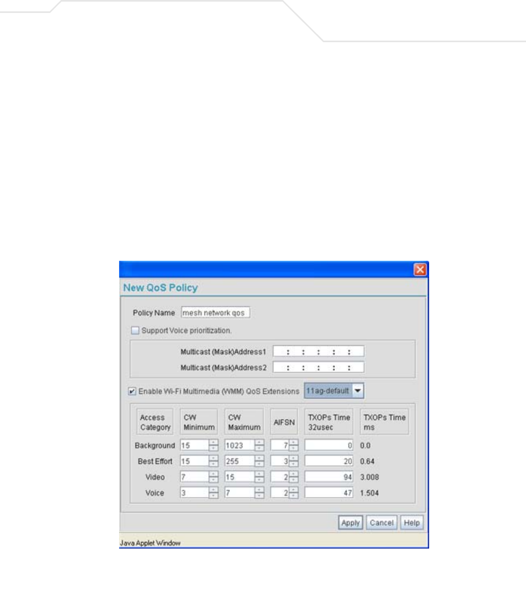Click the Access Category column header
This screenshot has height=607, width=526.
tap(155, 422)
